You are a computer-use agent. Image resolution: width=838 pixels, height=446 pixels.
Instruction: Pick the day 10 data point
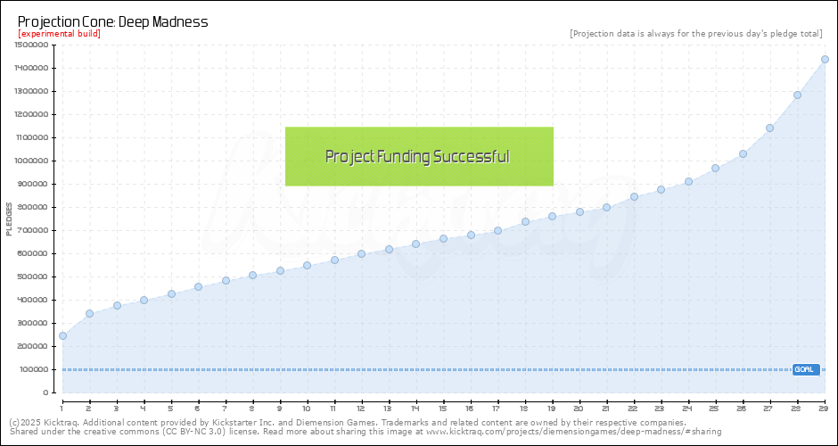[307, 265]
